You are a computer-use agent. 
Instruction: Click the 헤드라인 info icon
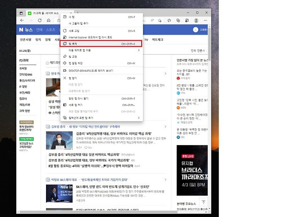47,63
